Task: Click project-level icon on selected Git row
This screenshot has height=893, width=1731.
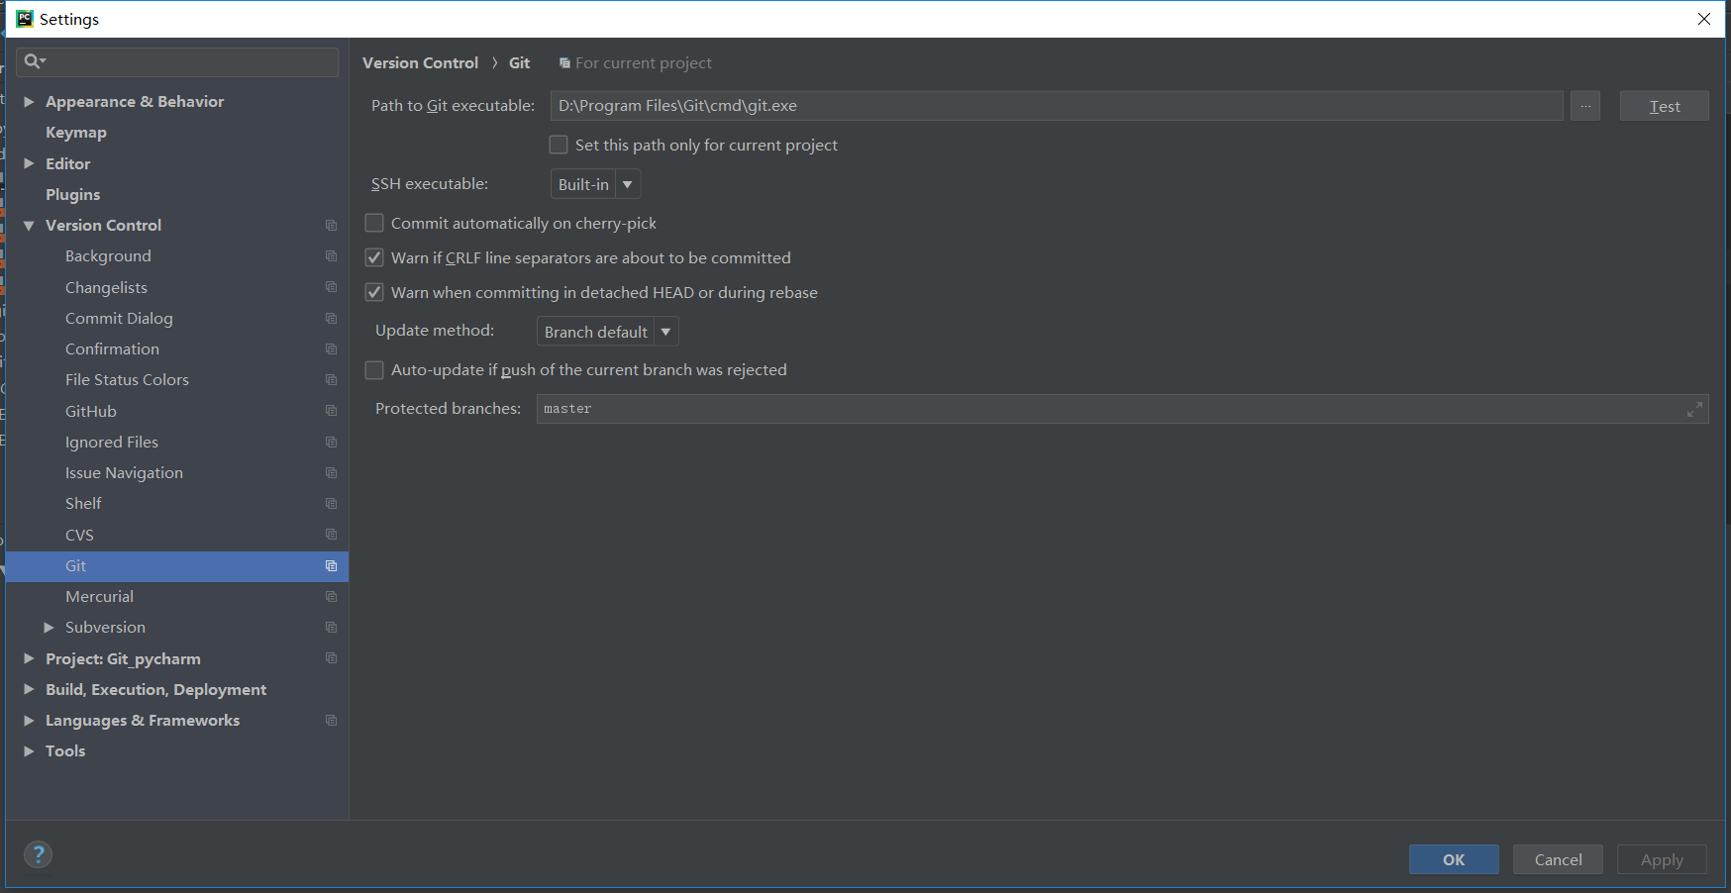Action: pyautogui.click(x=331, y=566)
